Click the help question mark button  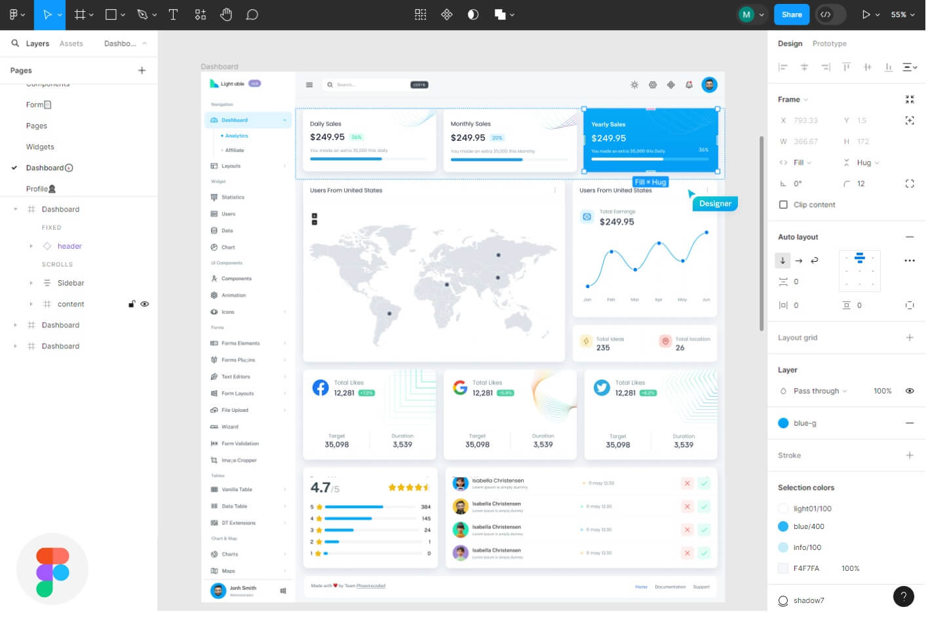tap(903, 596)
